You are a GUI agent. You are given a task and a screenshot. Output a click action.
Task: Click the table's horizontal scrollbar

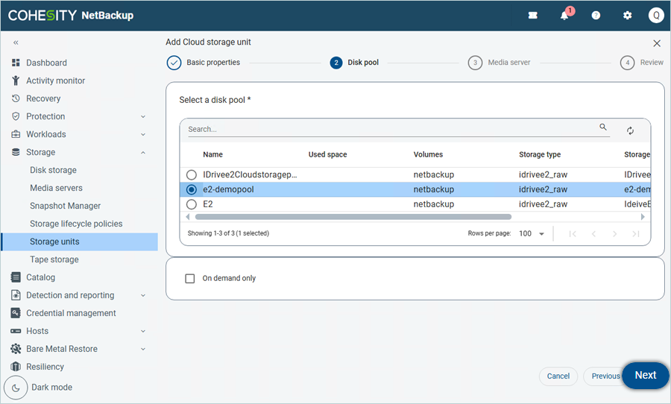point(353,217)
